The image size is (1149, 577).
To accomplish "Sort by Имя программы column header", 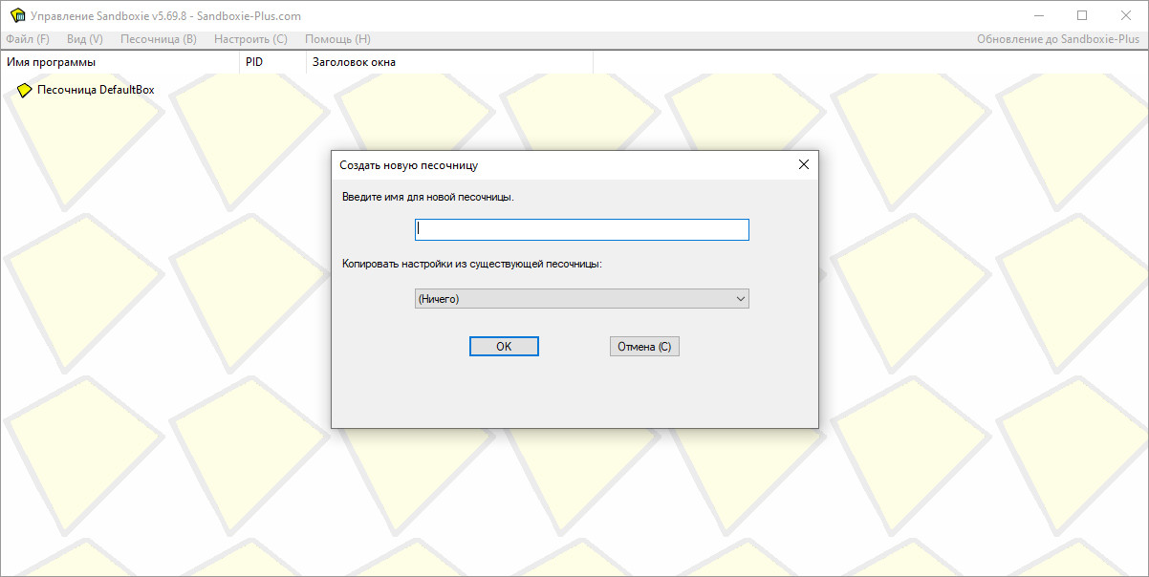I will [x=119, y=62].
